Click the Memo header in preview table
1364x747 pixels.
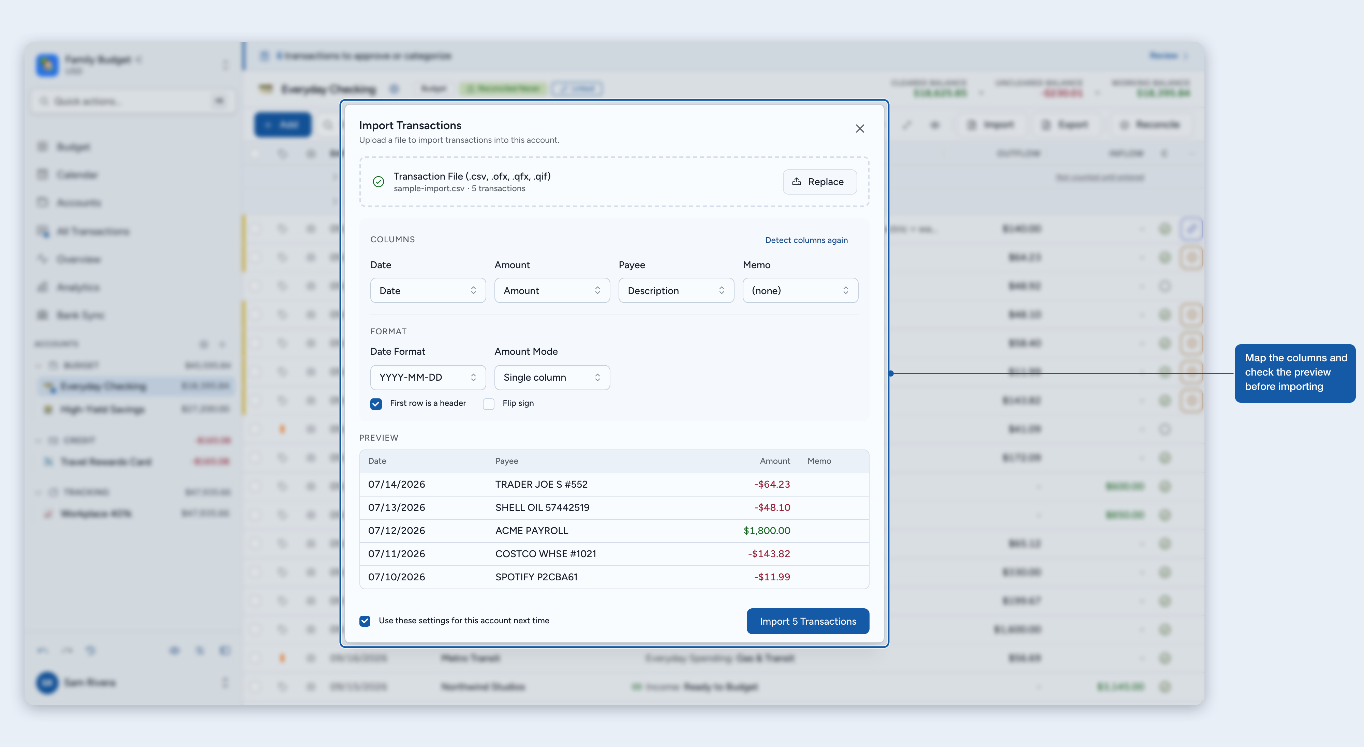(x=819, y=461)
